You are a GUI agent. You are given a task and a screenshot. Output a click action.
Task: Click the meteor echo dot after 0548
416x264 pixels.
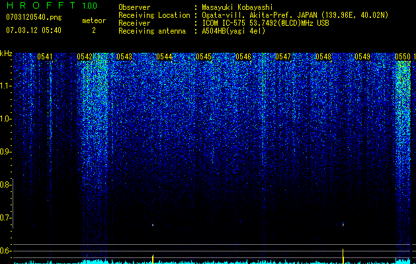tap(343, 224)
